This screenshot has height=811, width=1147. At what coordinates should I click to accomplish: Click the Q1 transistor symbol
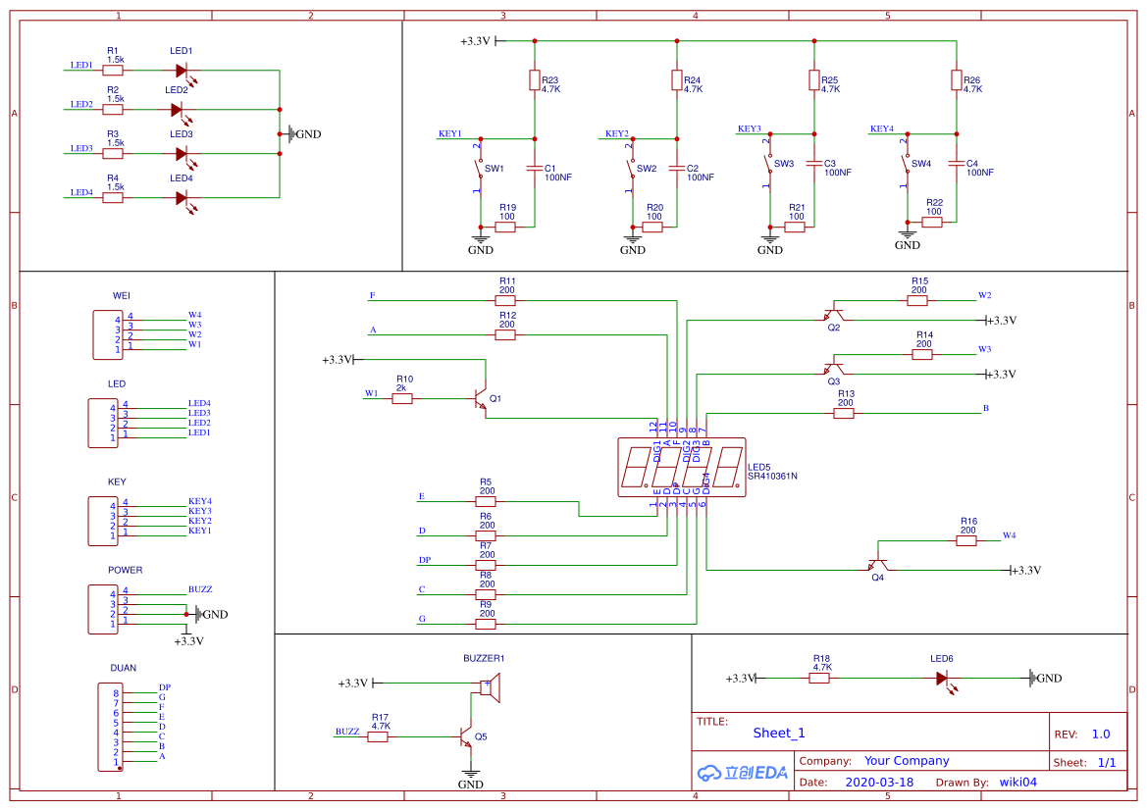coord(481,399)
